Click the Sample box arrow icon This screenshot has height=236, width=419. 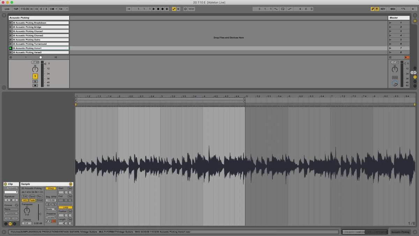tap(71, 184)
